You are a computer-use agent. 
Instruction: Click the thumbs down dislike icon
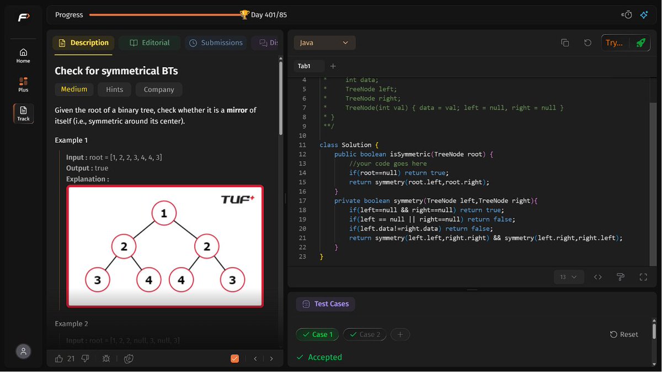85,358
